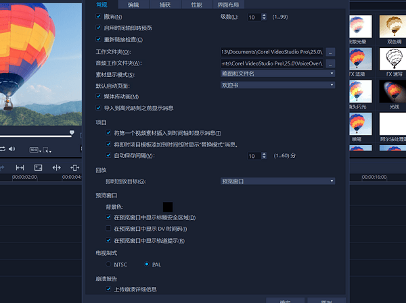This screenshot has width=406, height=303.
Task: Switch to the 编辑 tab
Action: tap(133, 5)
